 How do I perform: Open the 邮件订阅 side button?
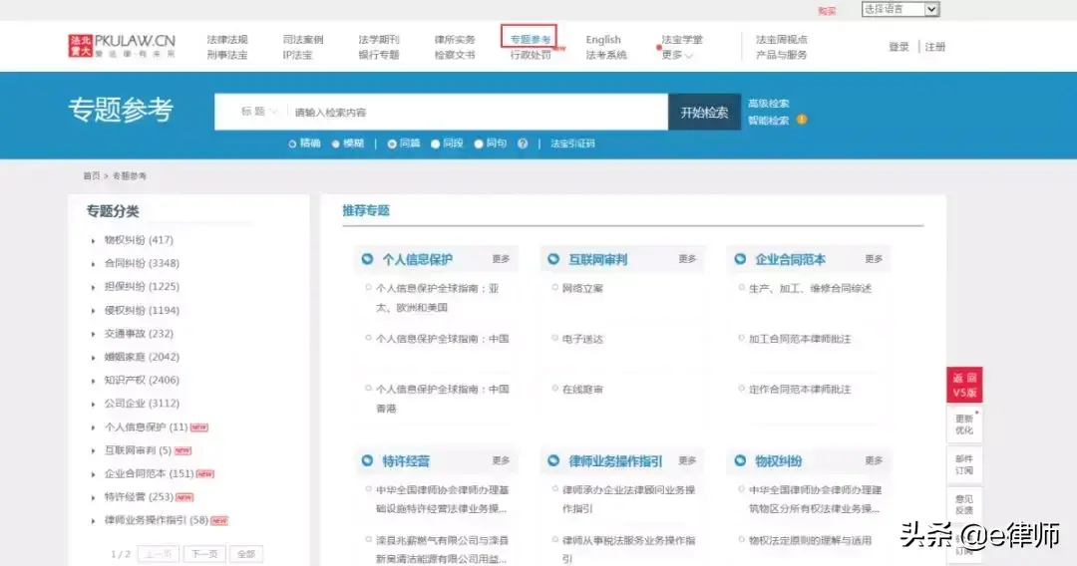click(964, 464)
